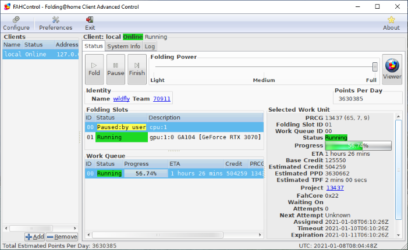Minimize the FAHControl window
Viewport: 408px width, 250px height.
pos(358,6)
